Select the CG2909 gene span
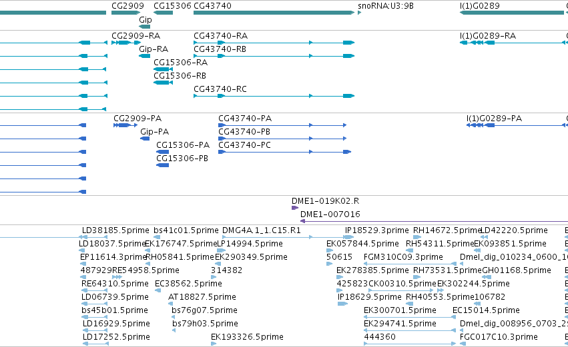 (125, 13)
